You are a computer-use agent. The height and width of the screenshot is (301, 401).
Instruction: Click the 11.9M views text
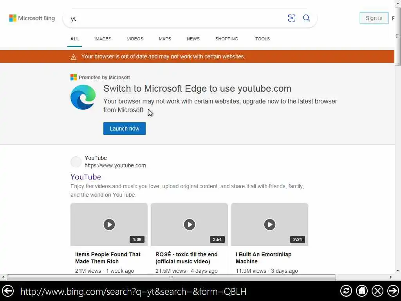pos(251,271)
